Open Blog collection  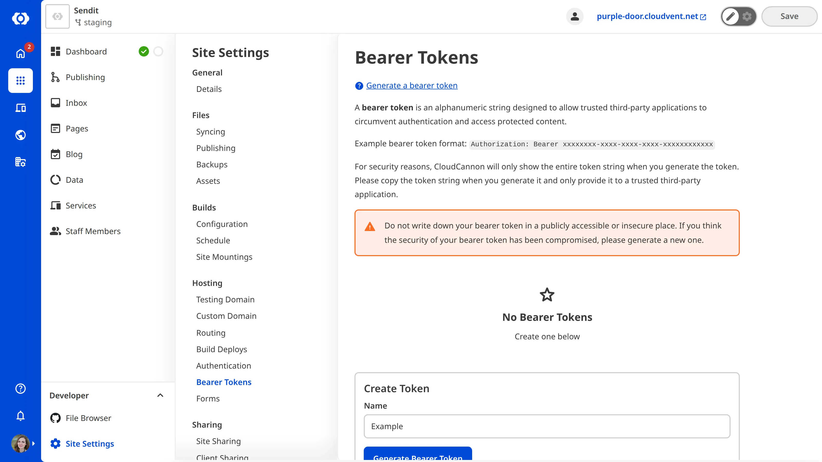tap(74, 154)
